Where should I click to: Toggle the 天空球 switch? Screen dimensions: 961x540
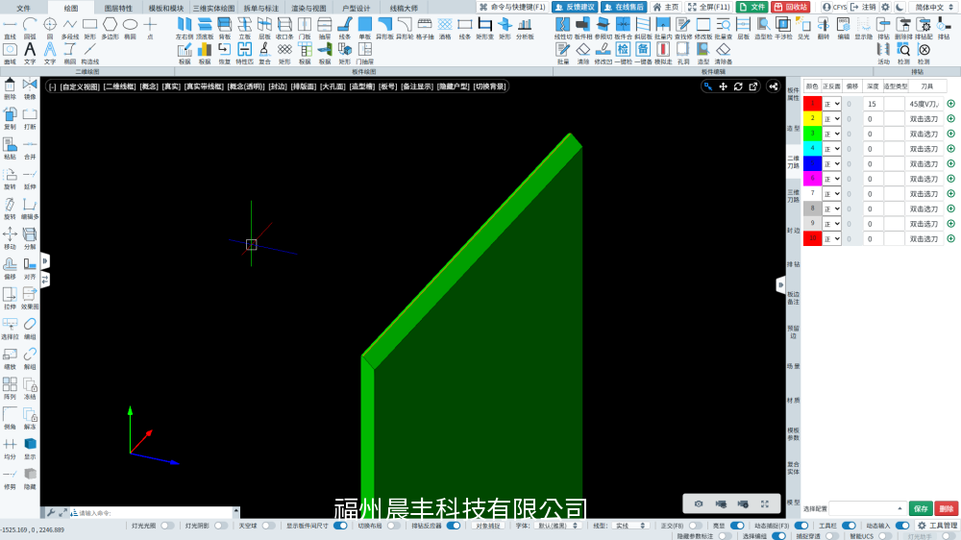point(268,526)
